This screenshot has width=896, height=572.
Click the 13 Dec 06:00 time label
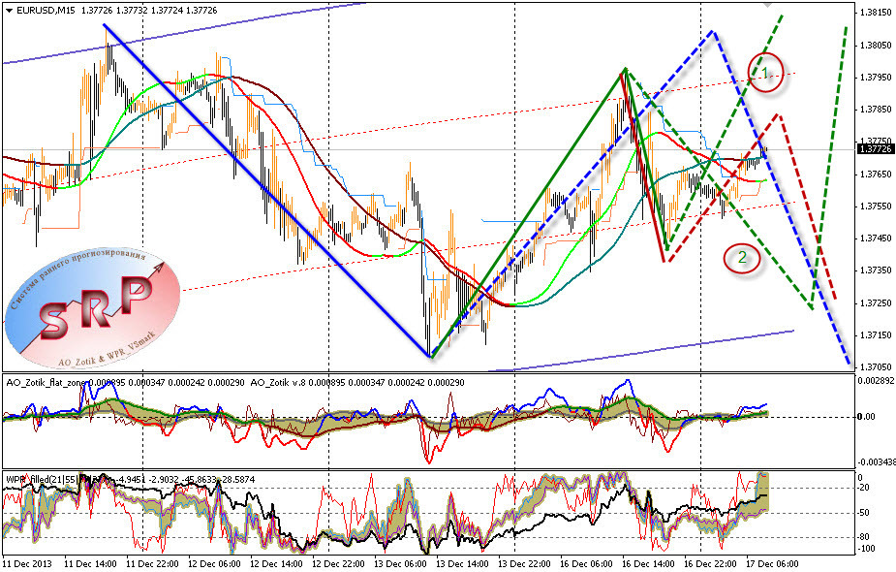pos(401,563)
